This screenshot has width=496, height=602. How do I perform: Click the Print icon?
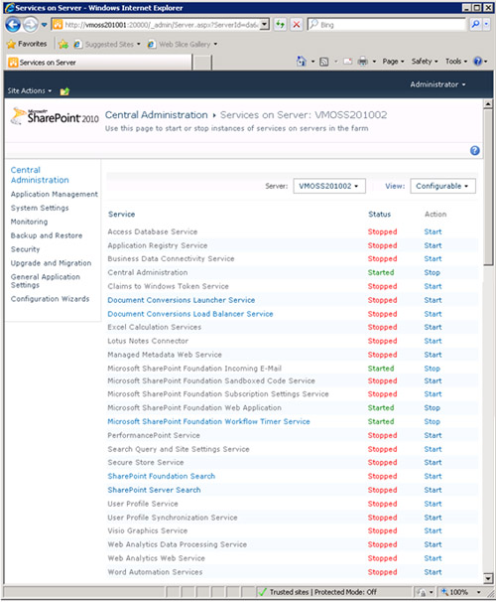coord(363,62)
